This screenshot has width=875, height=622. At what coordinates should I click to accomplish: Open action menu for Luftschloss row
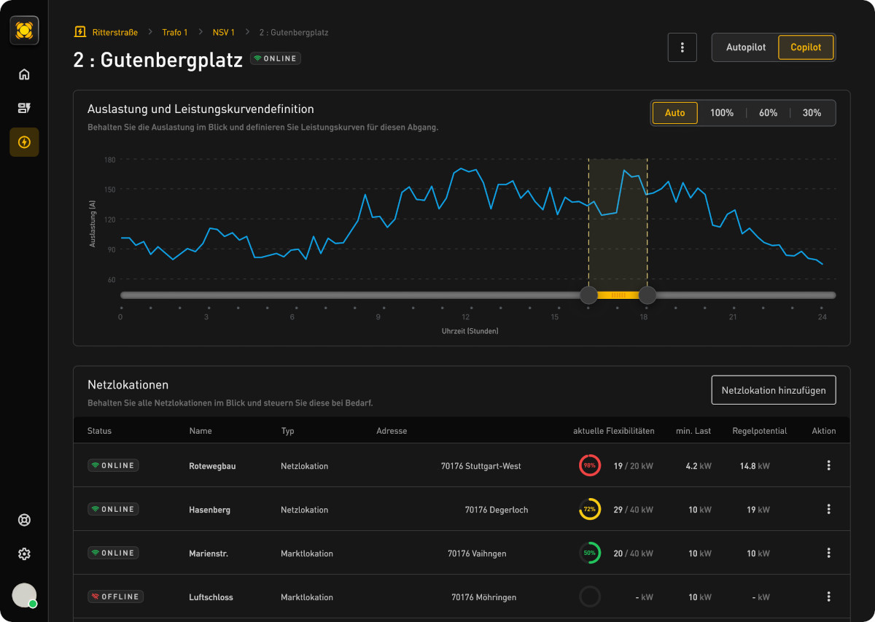click(x=828, y=596)
